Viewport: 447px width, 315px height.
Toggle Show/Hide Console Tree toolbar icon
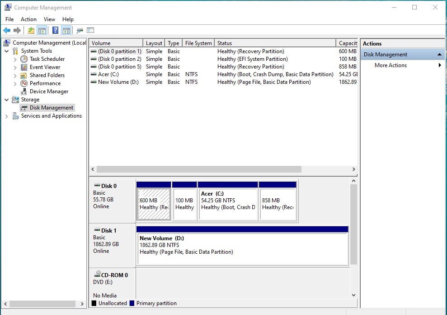[x=42, y=30]
